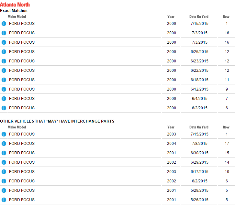Open info icon for 2003 Focus dated 6/17/2015
This screenshot has width=236, height=206.
coord(4,172)
